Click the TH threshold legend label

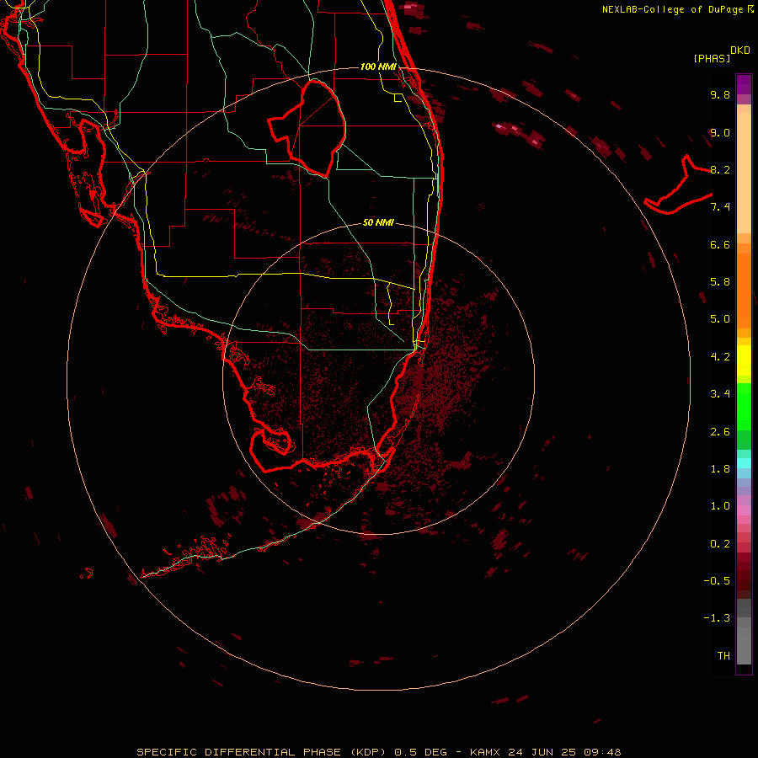point(723,656)
